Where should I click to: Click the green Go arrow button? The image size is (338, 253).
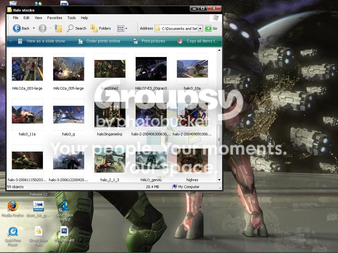(x=208, y=28)
